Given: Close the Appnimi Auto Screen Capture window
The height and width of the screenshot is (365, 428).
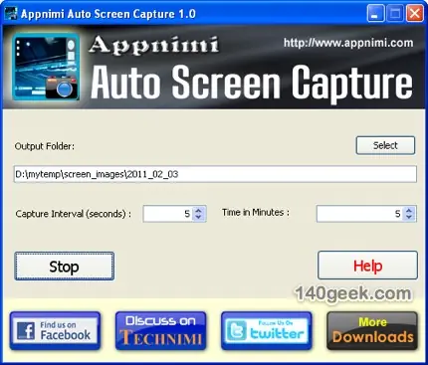Looking at the screenshot, I should pos(415,14).
